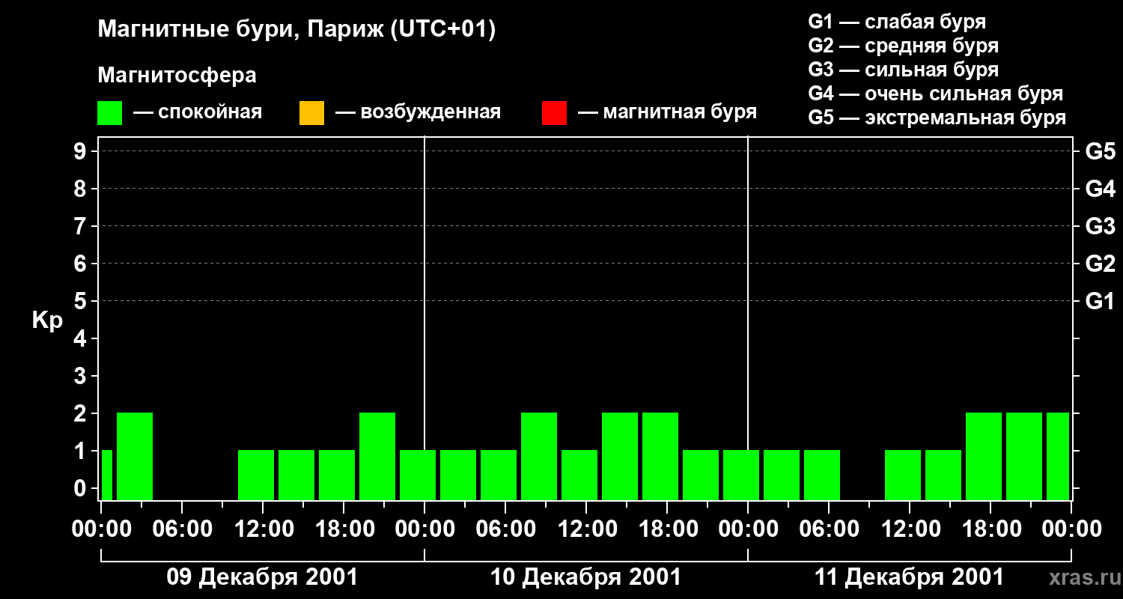Select the title 'Магнитные бури, Париж (UTC+01)'
1123x599 pixels.
(x=297, y=31)
